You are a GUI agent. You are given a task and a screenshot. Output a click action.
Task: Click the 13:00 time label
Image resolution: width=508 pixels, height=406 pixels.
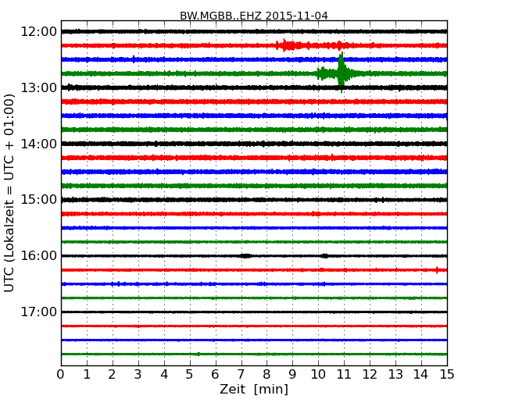tap(38, 87)
